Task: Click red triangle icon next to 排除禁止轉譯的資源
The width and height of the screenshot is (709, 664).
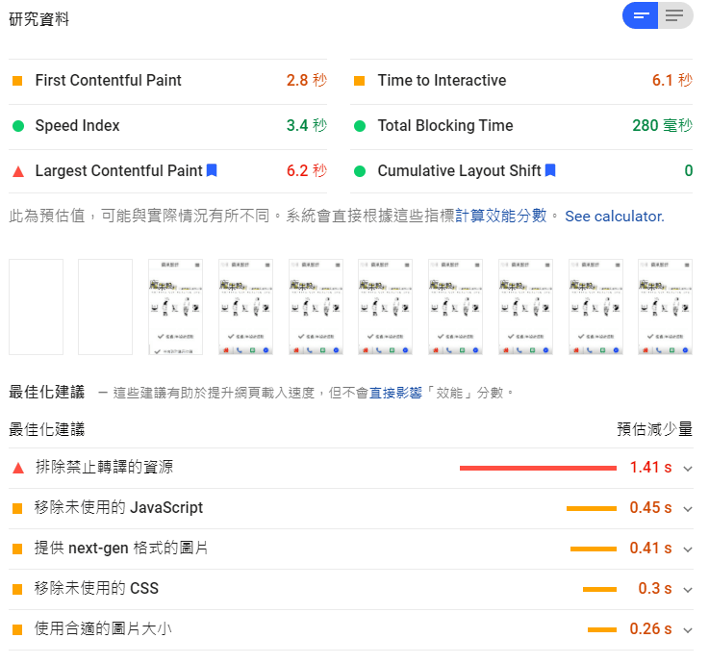Action: tap(17, 468)
